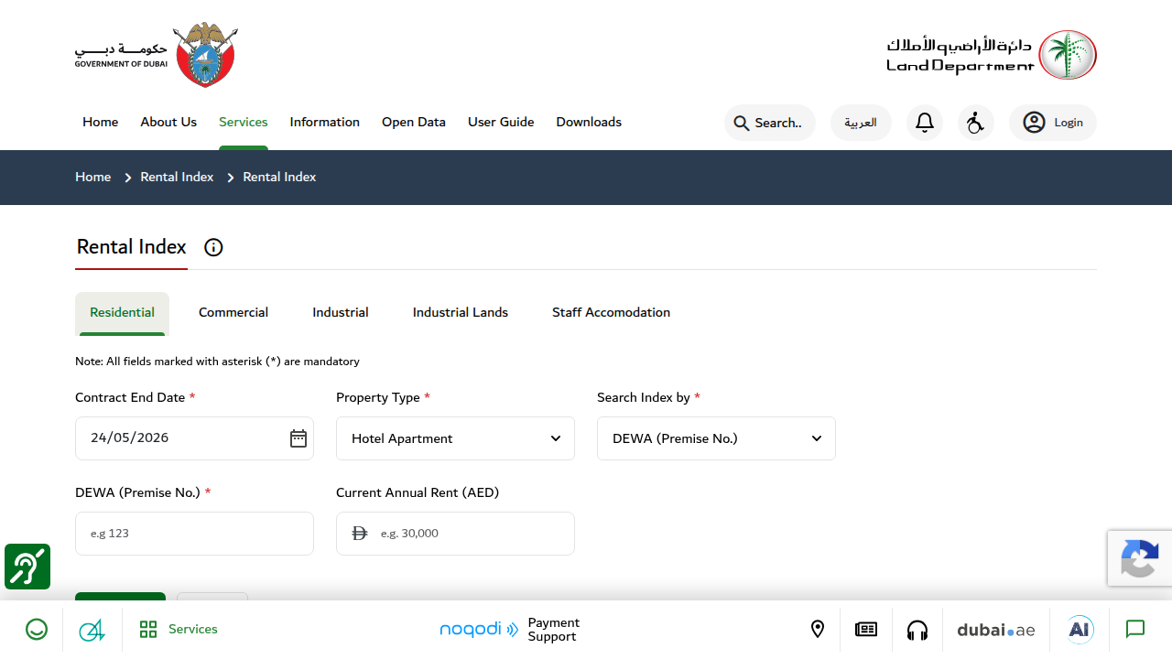Click the dirham symbol in rent field
The image size is (1172, 659).
(x=360, y=533)
